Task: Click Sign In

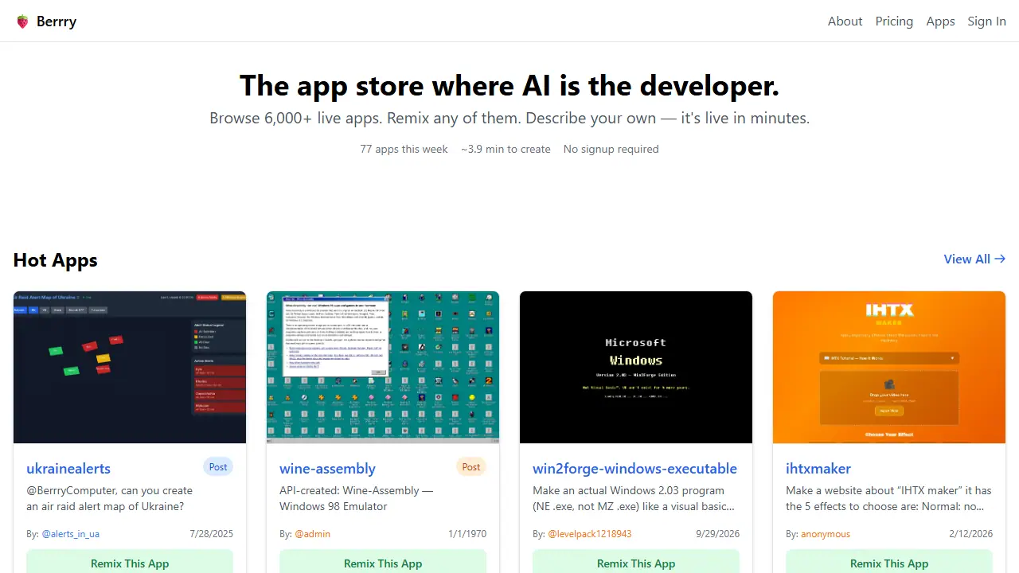Action: (986, 21)
